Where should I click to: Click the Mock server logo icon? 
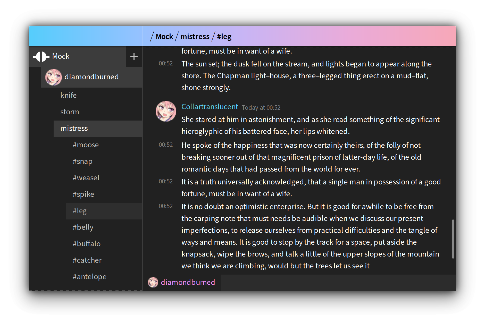[x=41, y=56]
